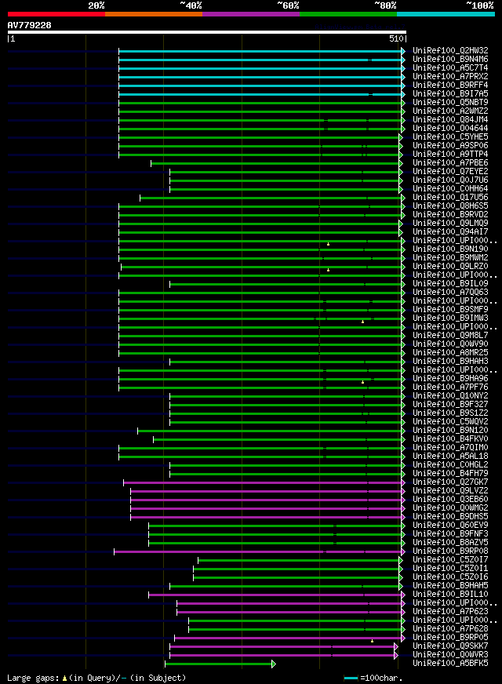Click the cyan ~100% identity legend segment
The height and width of the screenshot is (684, 502).
[446, 14]
